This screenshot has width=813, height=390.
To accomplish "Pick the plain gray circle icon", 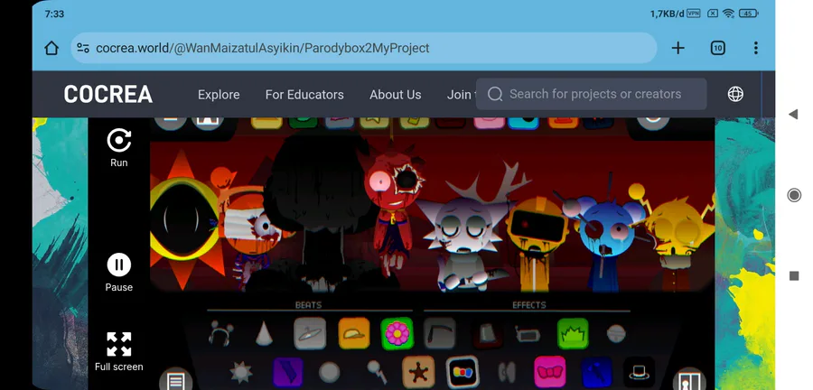I will 329,372.
